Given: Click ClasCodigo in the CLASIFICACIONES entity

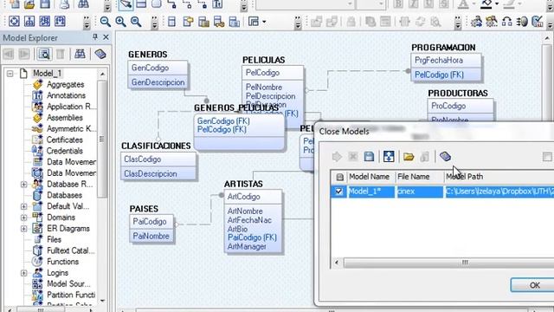Looking at the screenshot, I should [142, 159].
